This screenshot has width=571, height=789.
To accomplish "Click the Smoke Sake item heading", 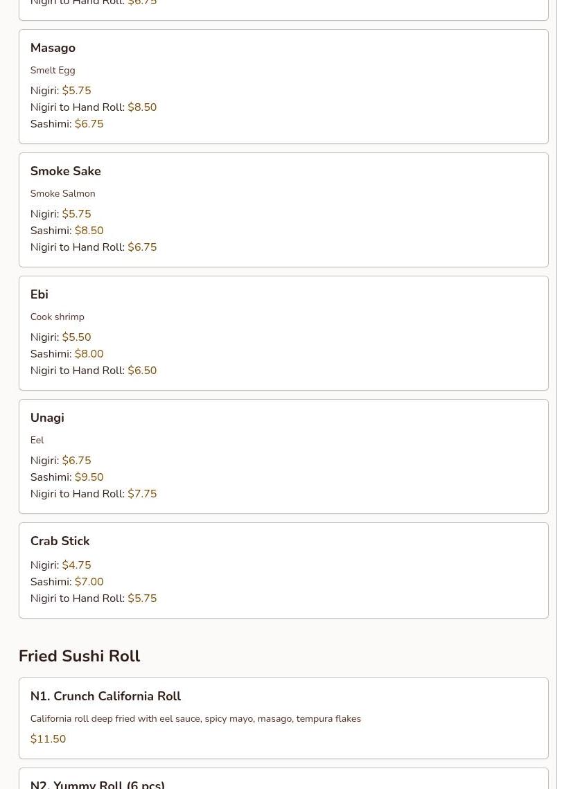I will click(x=65, y=171).
